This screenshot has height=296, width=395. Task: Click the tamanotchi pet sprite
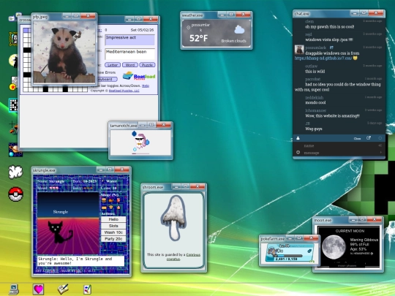pos(140,141)
